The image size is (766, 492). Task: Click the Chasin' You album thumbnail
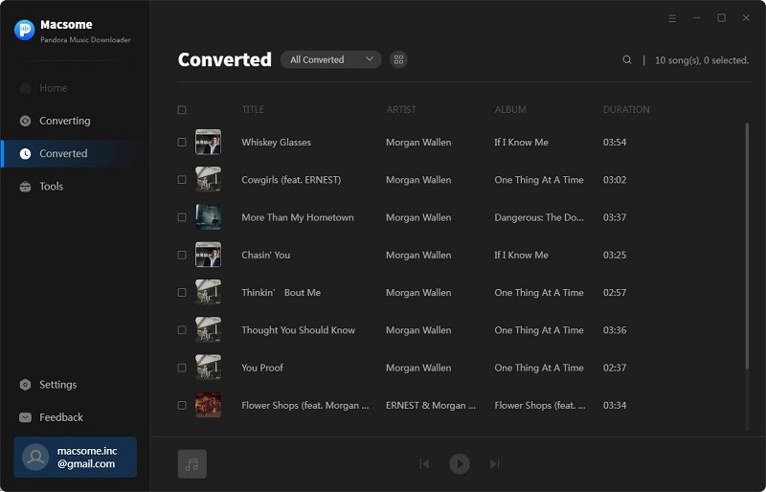[208, 255]
